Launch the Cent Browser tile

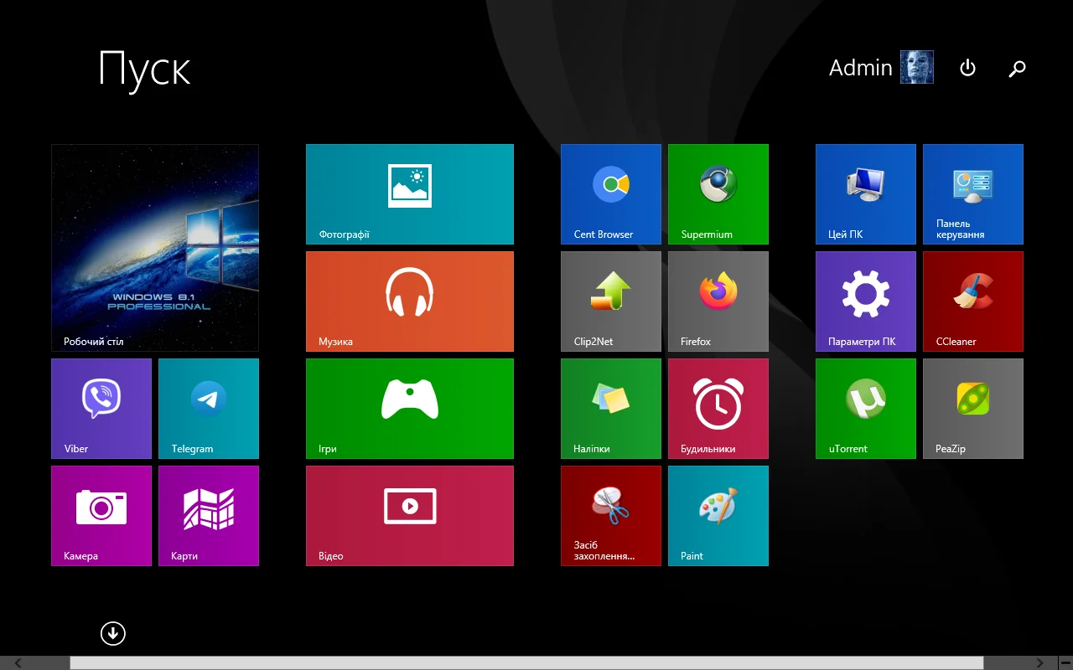[x=611, y=194]
